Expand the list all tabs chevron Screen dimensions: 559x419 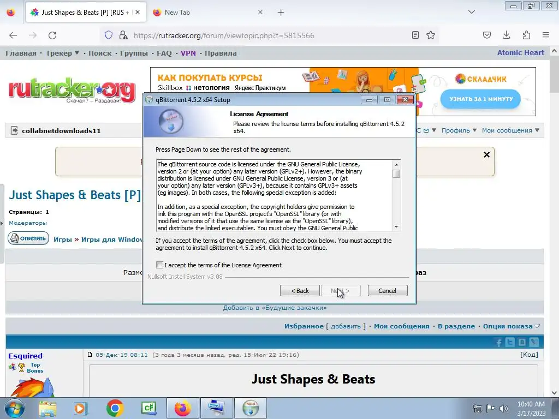click(472, 12)
